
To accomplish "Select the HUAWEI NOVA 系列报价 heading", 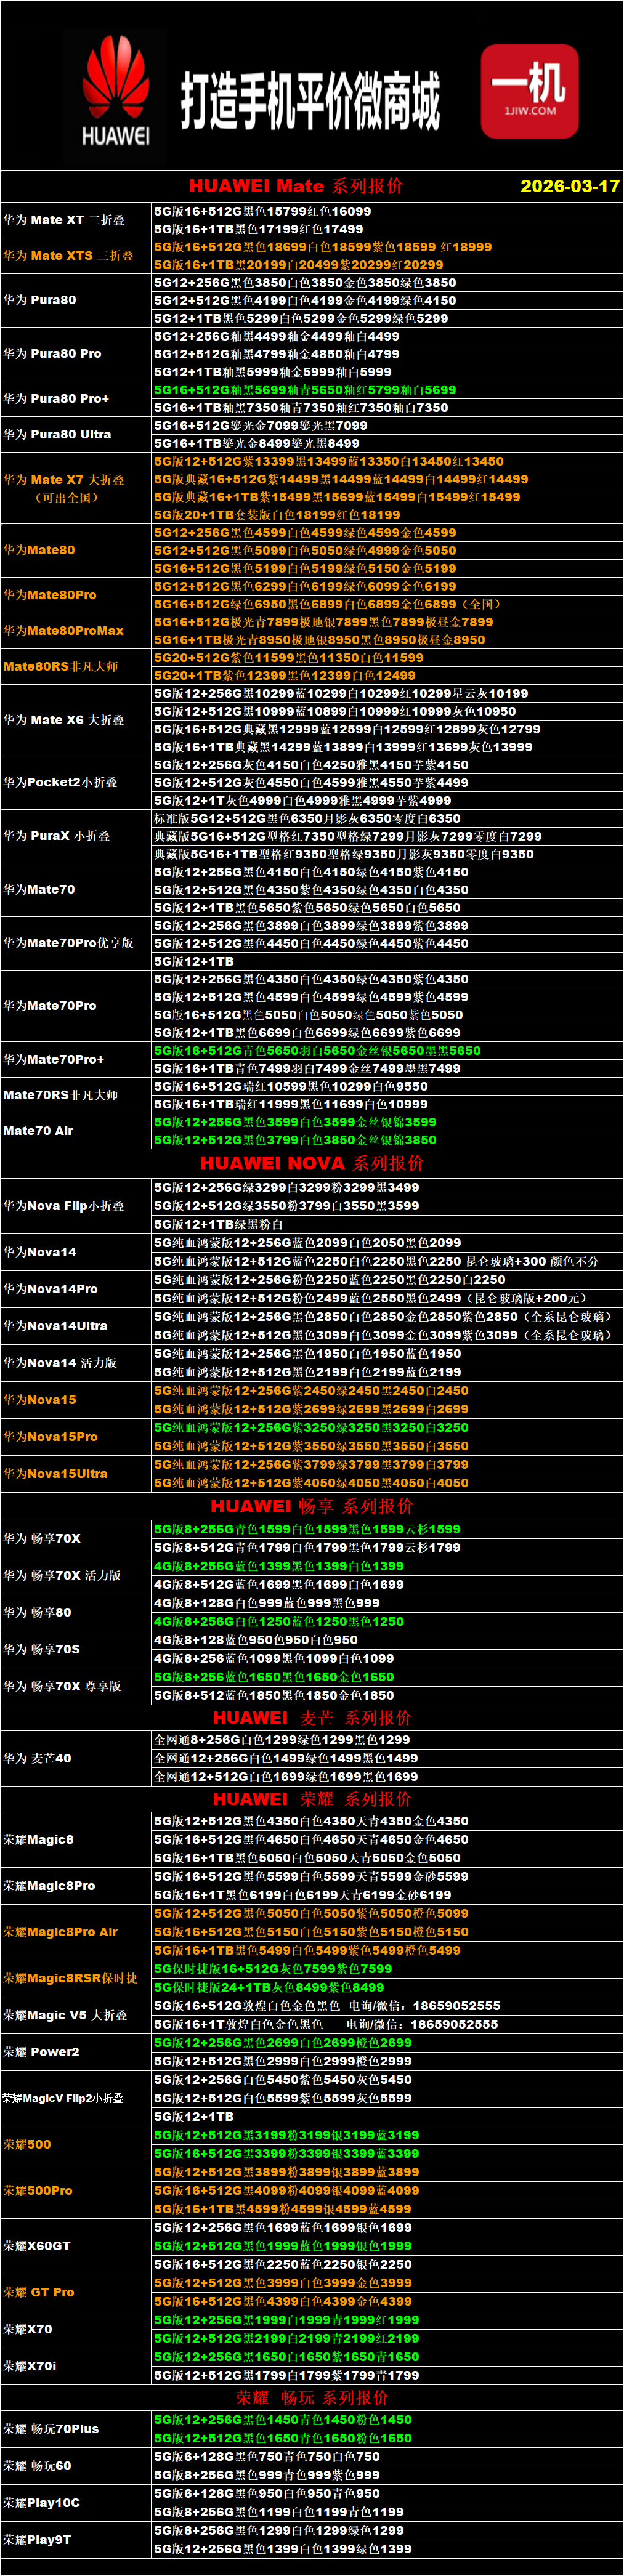I will pos(312,1163).
